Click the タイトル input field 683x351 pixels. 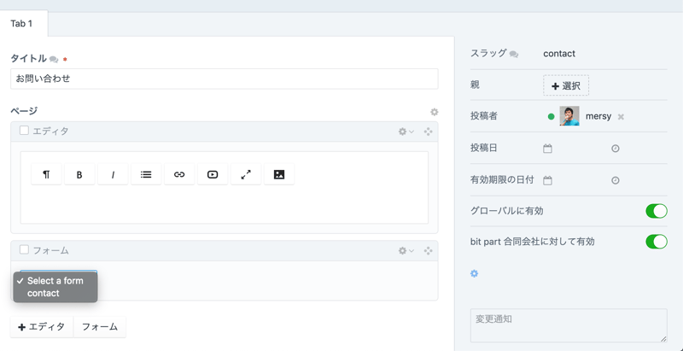(x=224, y=79)
